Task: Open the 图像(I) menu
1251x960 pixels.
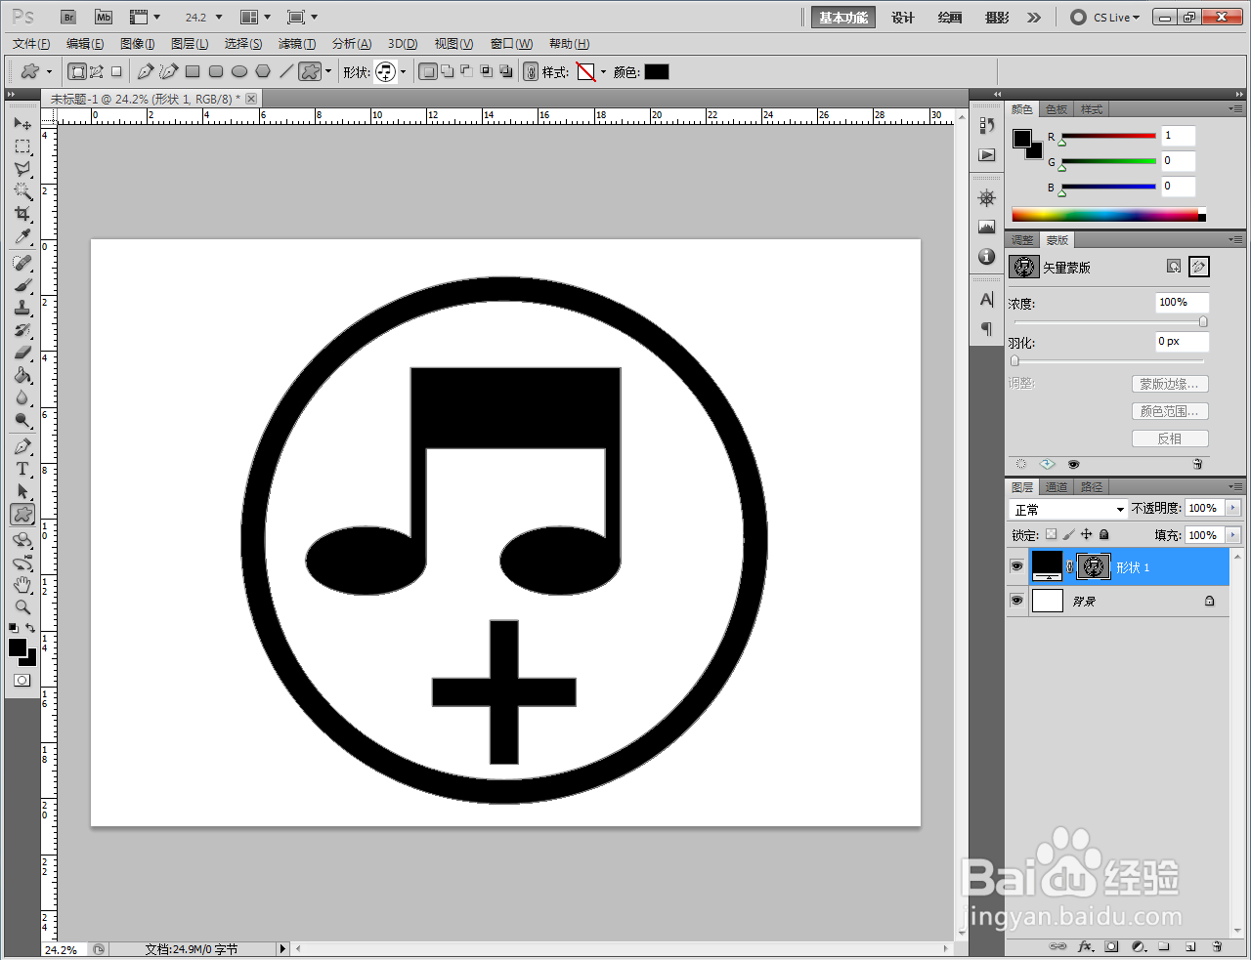Action: point(137,44)
